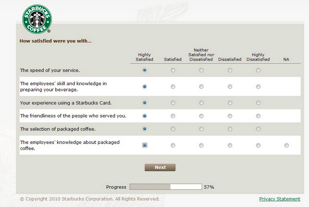Select Highly Dissatisfied for beverage preparation skill
Viewport: 309px width, 207px height.
click(x=258, y=86)
